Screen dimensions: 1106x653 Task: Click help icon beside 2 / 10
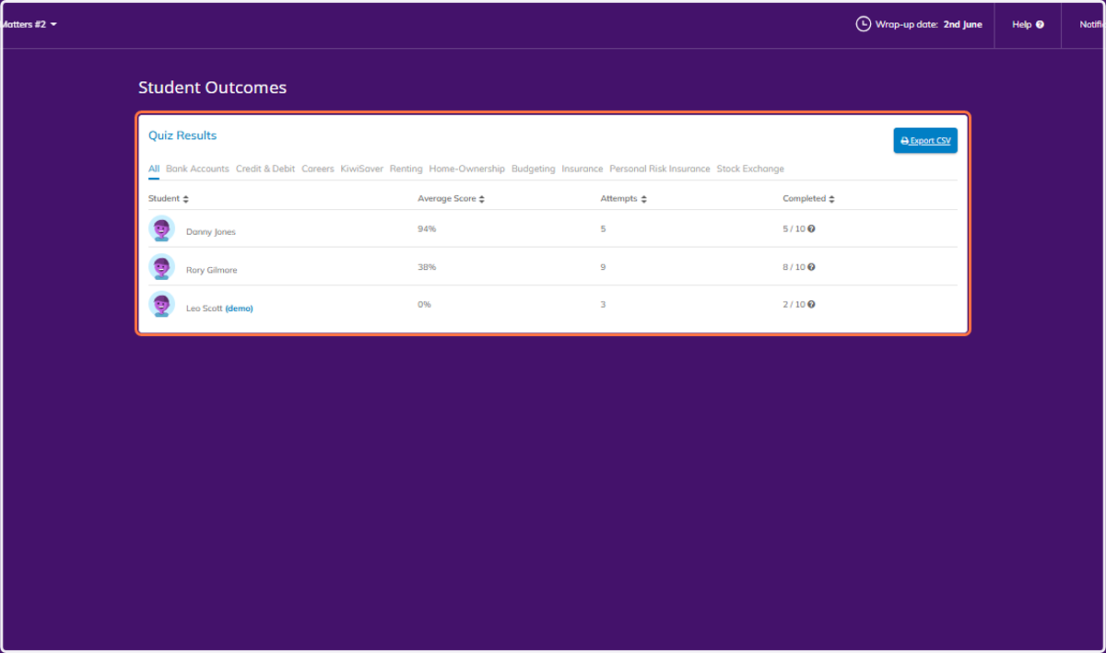click(x=811, y=304)
